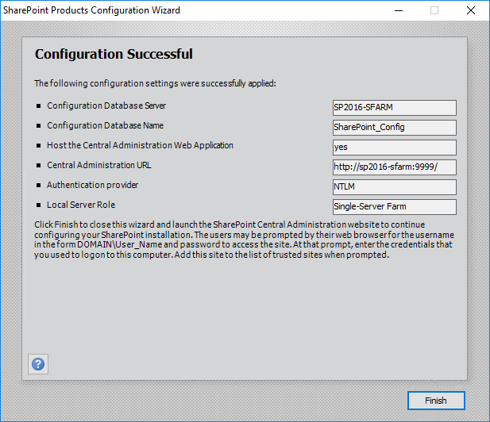Click 'Central Administration URL' label
490x422 pixels.
coord(99,165)
